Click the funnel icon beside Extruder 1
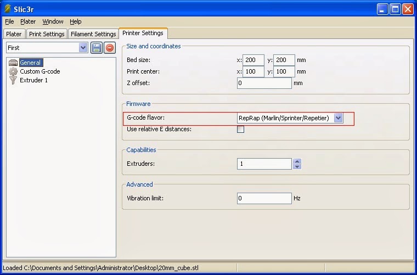This screenshot has width=417, height=275. (x=13, y=80)
